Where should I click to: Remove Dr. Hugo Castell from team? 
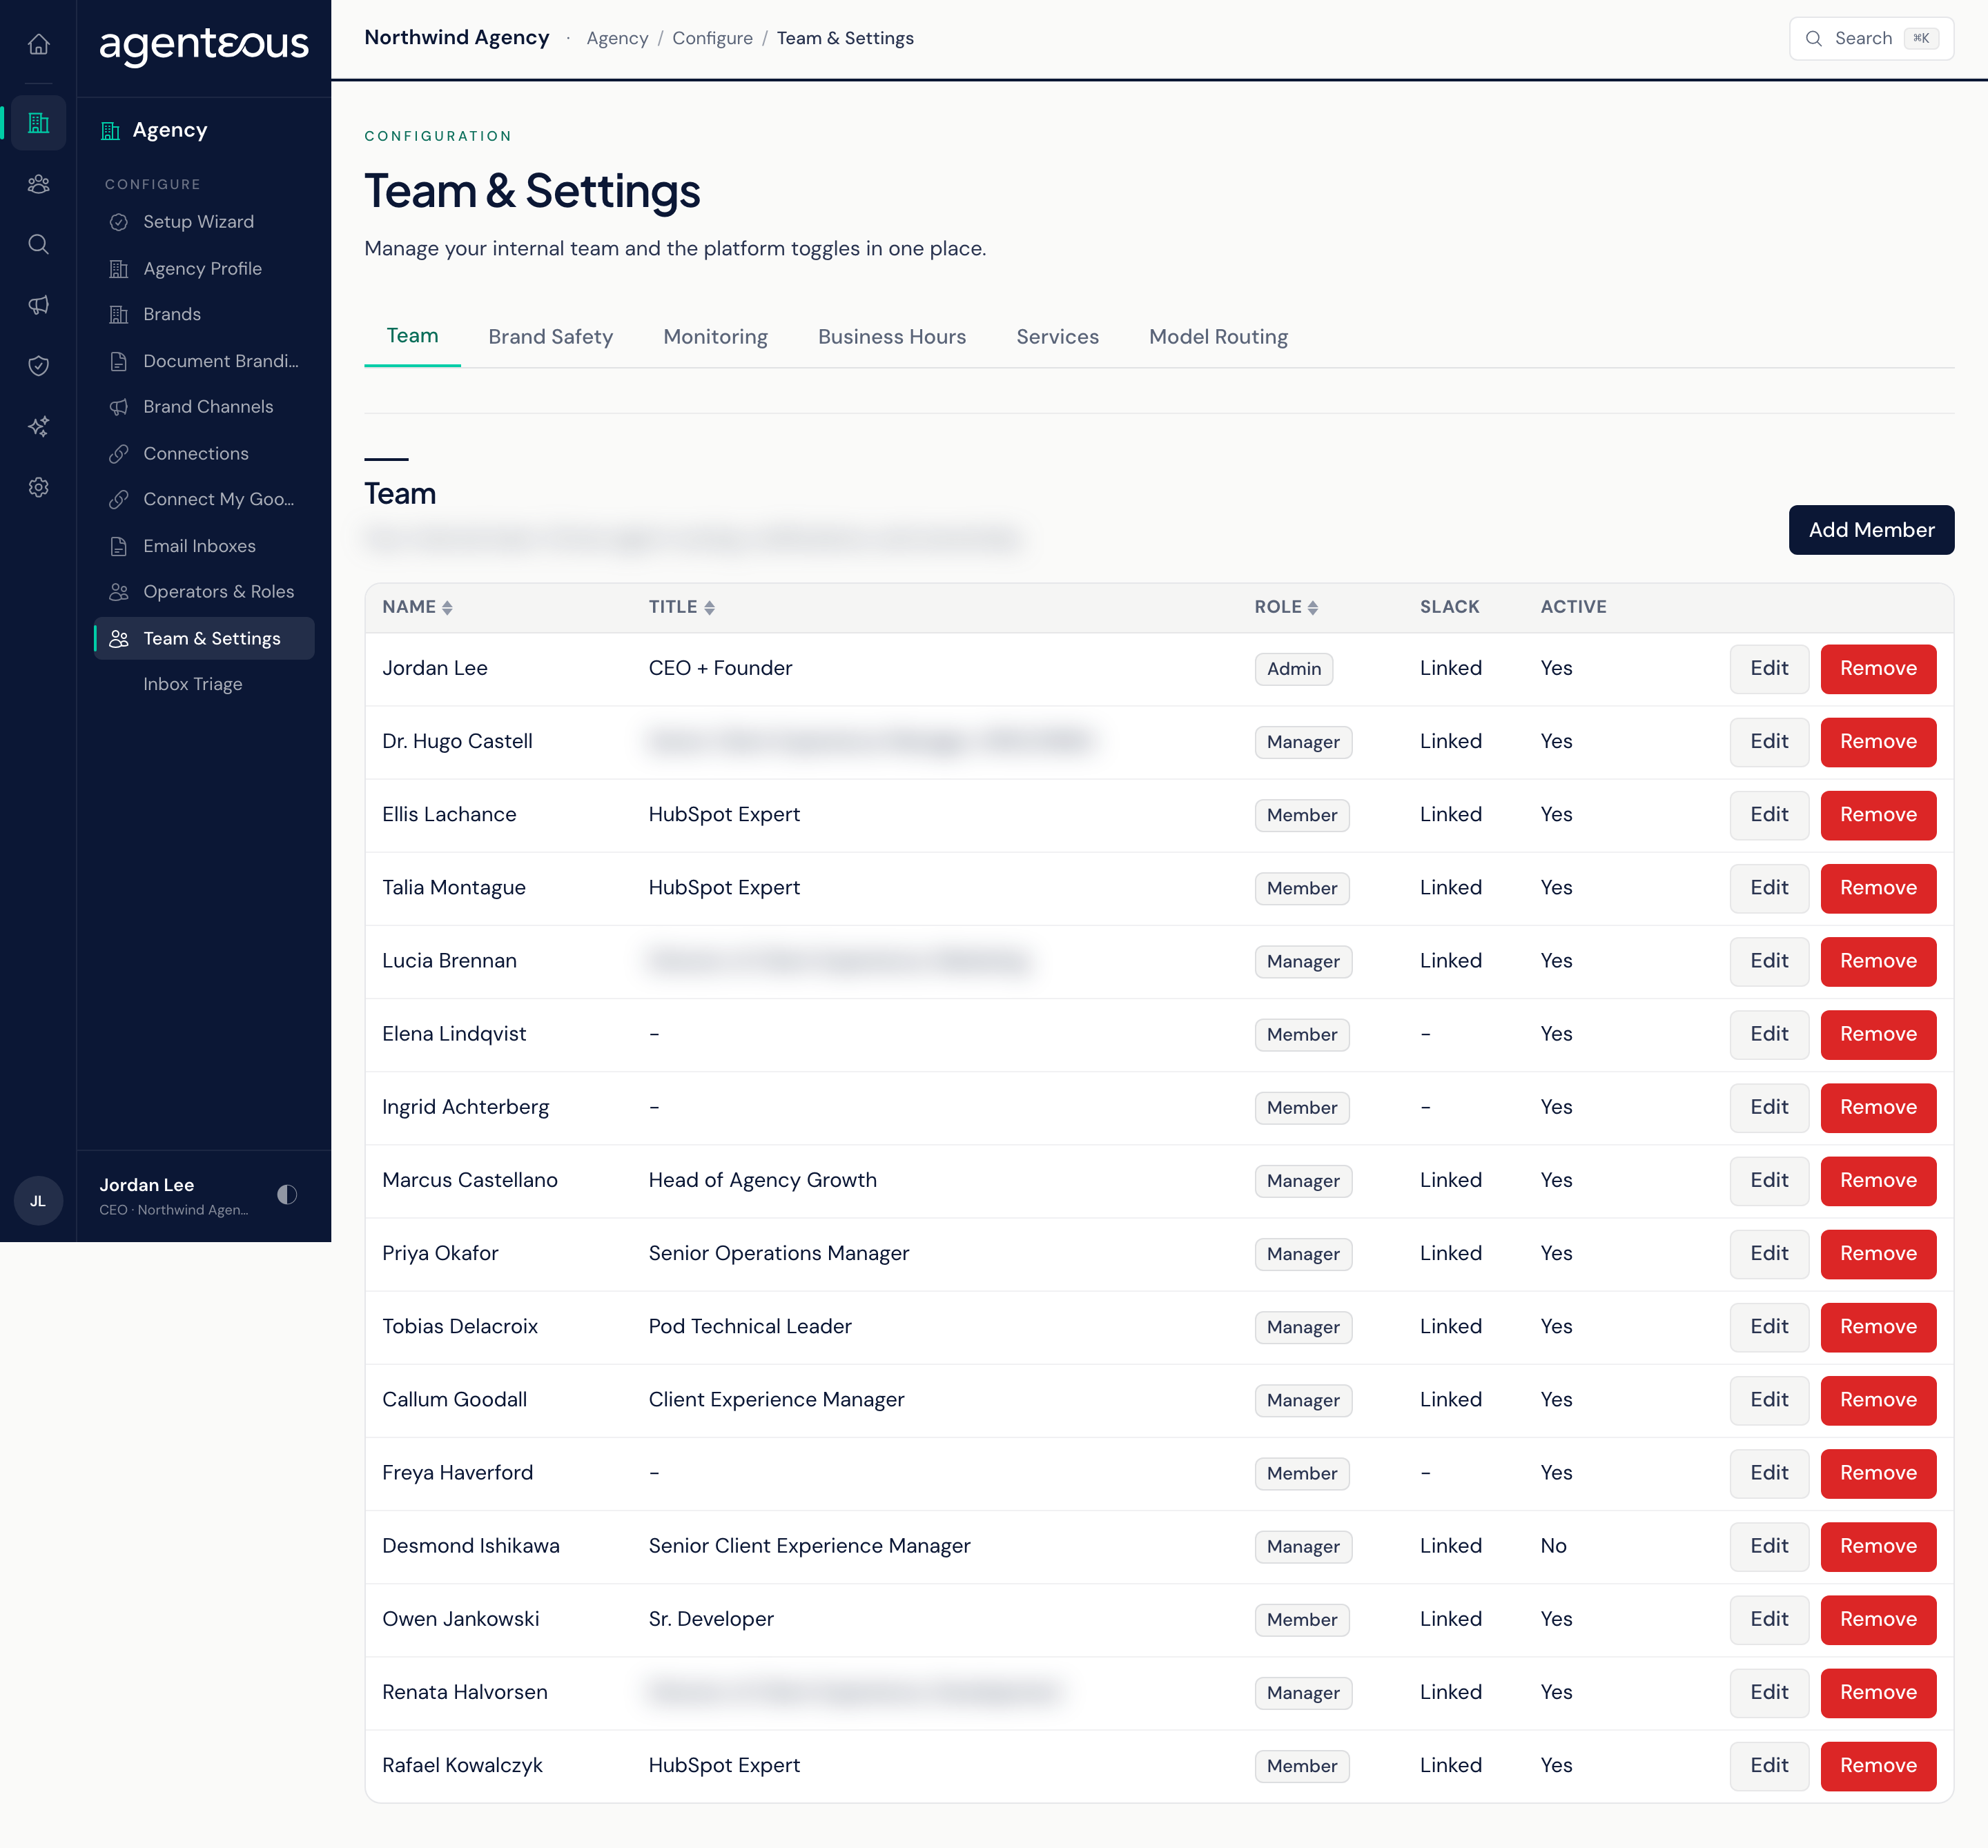point(1878,742)
